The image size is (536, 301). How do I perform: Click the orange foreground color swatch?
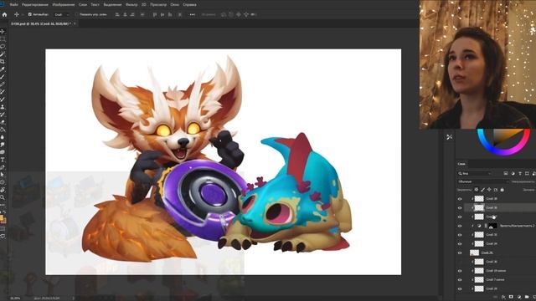pos(2,217)
